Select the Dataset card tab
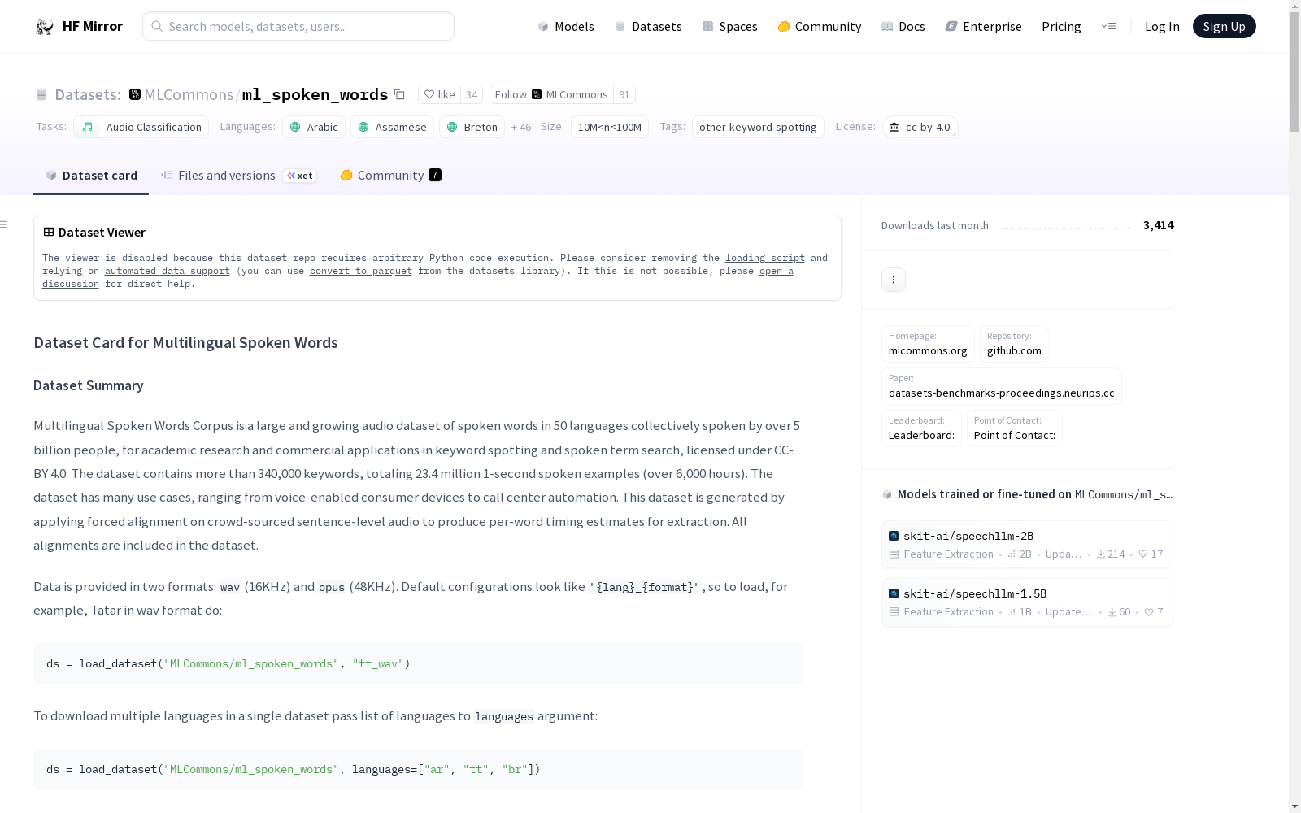The image size is (1301, 813). [x=91, y=175]
